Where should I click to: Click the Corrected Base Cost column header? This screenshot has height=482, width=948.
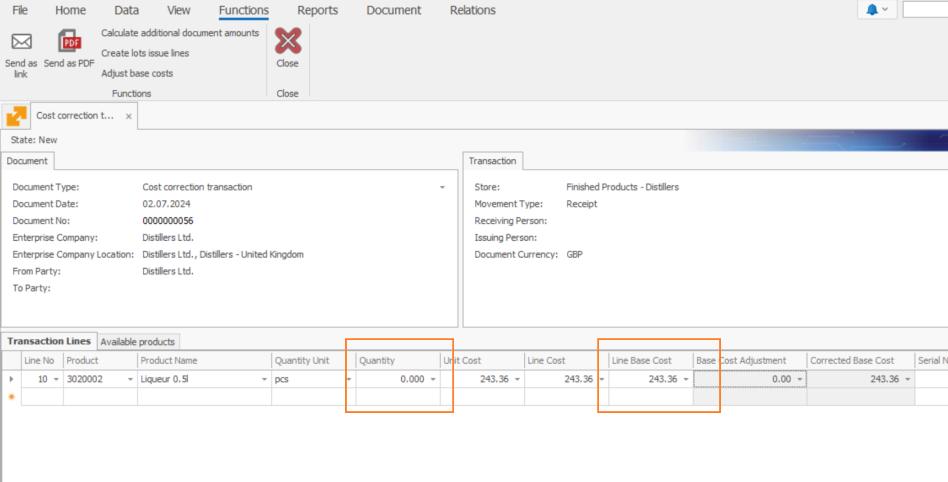click(861, 361)
